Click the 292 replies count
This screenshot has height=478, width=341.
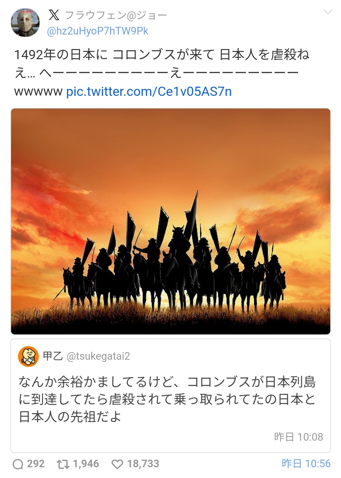36,464
